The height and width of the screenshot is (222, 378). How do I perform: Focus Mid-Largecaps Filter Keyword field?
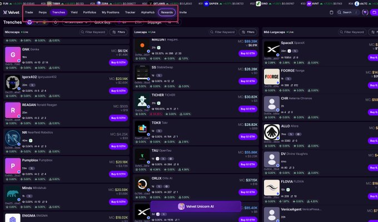point(352,32)
